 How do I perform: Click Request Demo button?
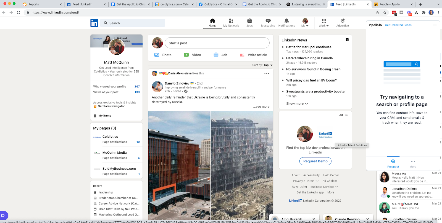pyautogui.click(x=315, y=161)
